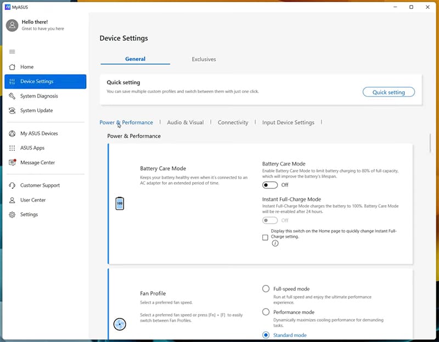439x342 pixels.
Task: Click the hamburger menu icon in sidebar
Action: (x=12, y=52)
